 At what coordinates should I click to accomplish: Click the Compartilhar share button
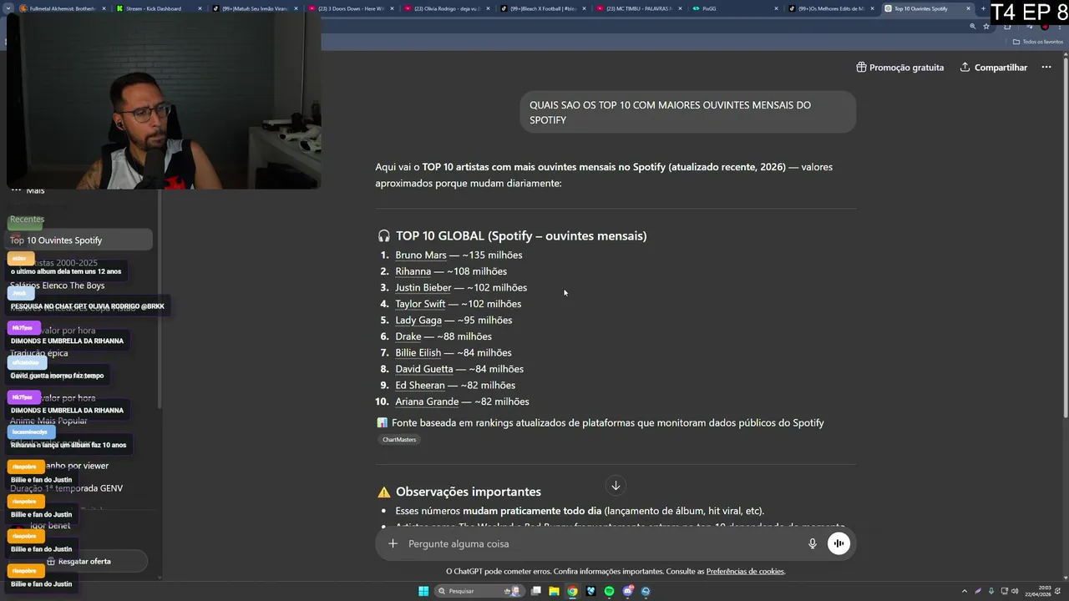coord(993,68)
